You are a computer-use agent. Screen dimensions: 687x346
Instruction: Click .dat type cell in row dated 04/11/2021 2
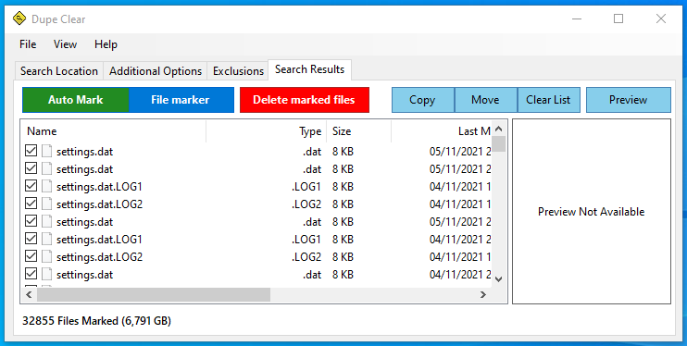(312, 275)
